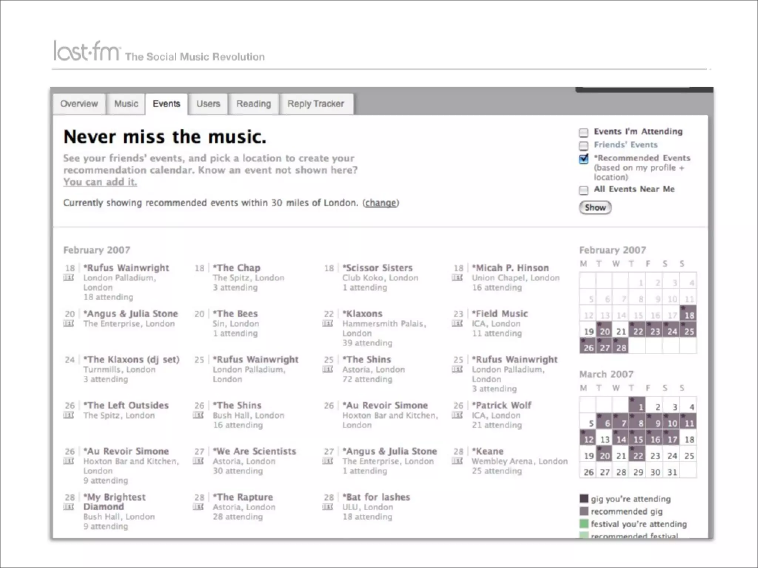Click the last.fm logo

pos(87,51)
